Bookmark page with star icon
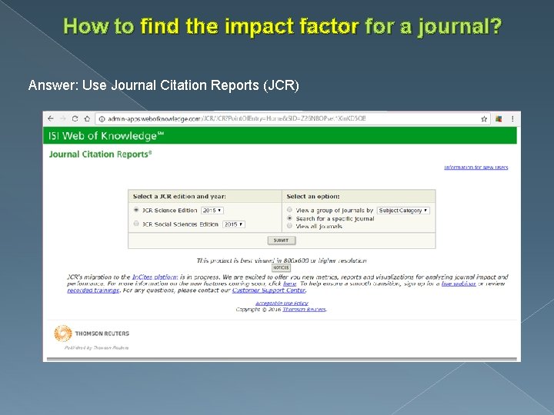This screenshot has width=554, height=415. tap(484, 119)
